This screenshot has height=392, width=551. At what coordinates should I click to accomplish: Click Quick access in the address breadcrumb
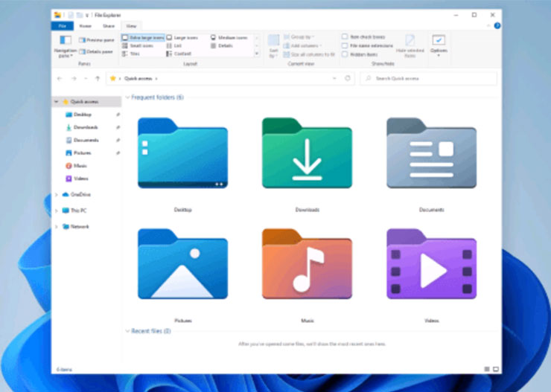click(x=138, y=79)
